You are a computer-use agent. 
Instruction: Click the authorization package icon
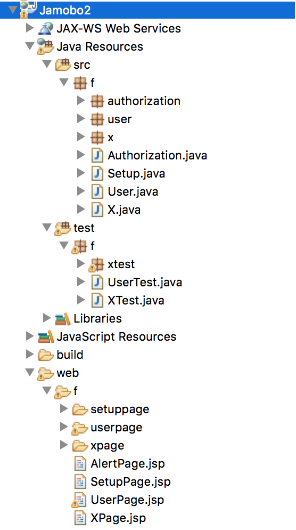tap(97, 101)
